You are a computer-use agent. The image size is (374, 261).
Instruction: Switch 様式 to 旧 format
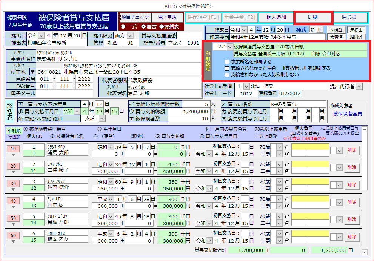pos(320,29)
